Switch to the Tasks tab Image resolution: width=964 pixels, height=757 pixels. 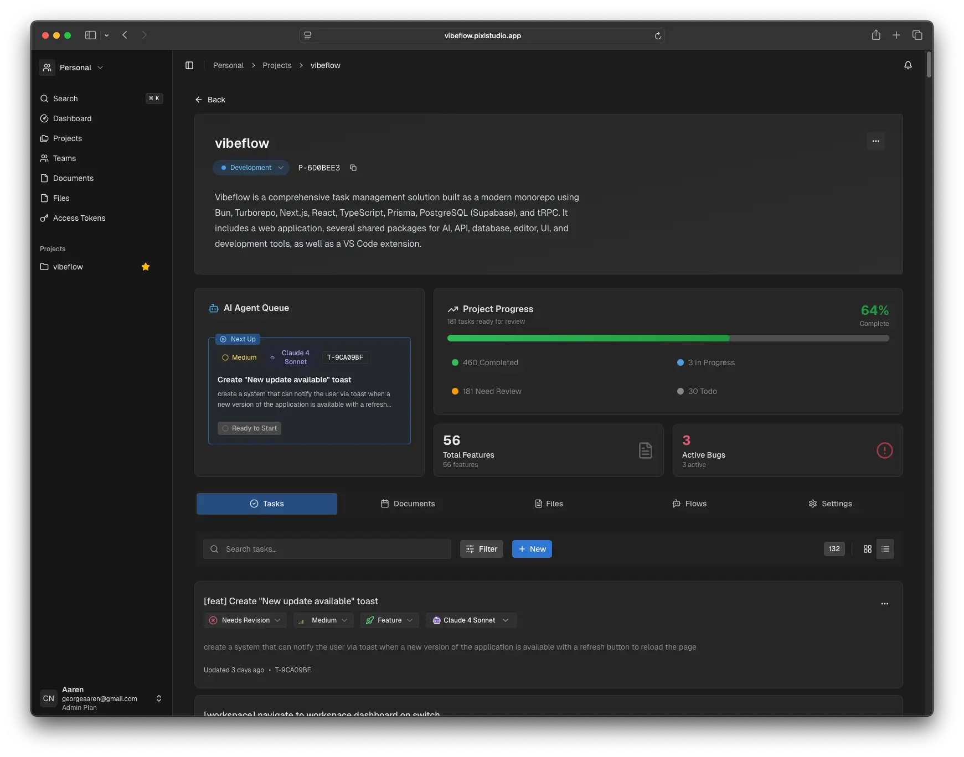pos(267,504)
